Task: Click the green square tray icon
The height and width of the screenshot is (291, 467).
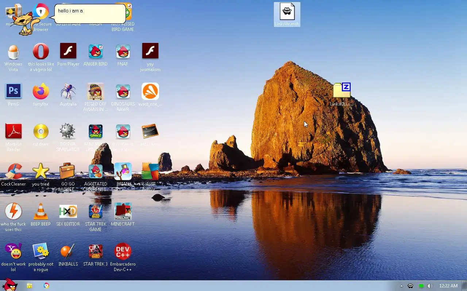Action: (x=421, y=286)
